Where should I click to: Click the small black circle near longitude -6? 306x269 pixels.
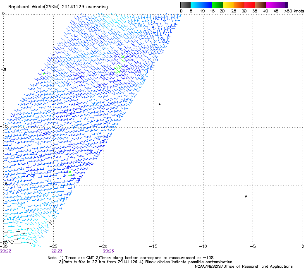246,196
